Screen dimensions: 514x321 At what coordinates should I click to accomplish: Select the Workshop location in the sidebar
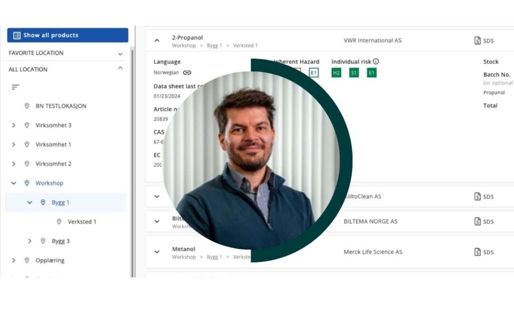coord(49,183)
